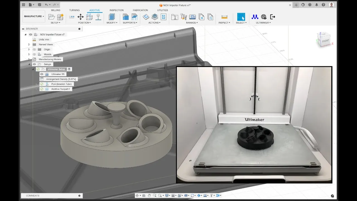Switch to the MILLING tab
The height and width of the screenshot is (201, 357).
pyautogui.click(x=56, y=10)
